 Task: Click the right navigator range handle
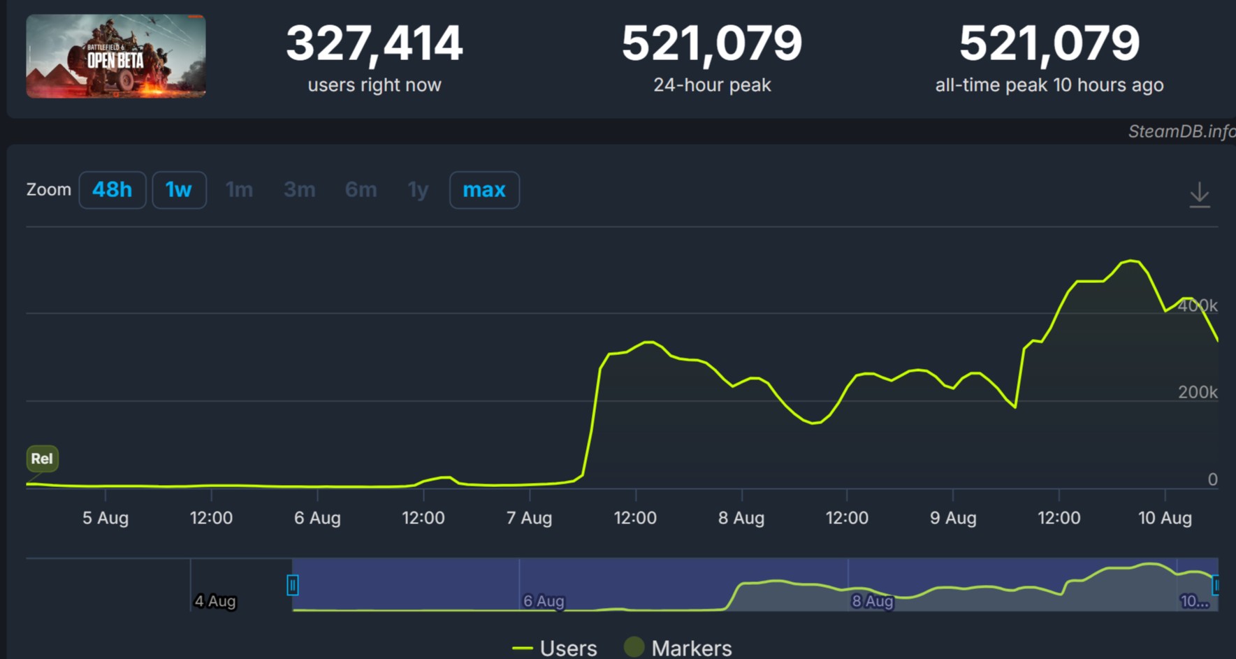click(x=1216, y=585)
